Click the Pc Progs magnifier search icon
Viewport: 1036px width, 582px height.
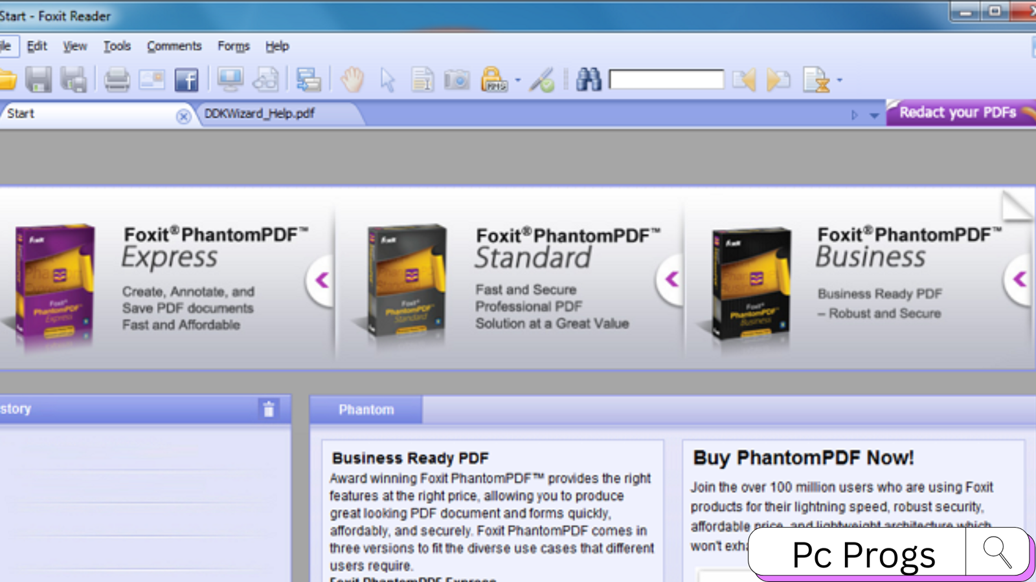(x=997, y=552)
